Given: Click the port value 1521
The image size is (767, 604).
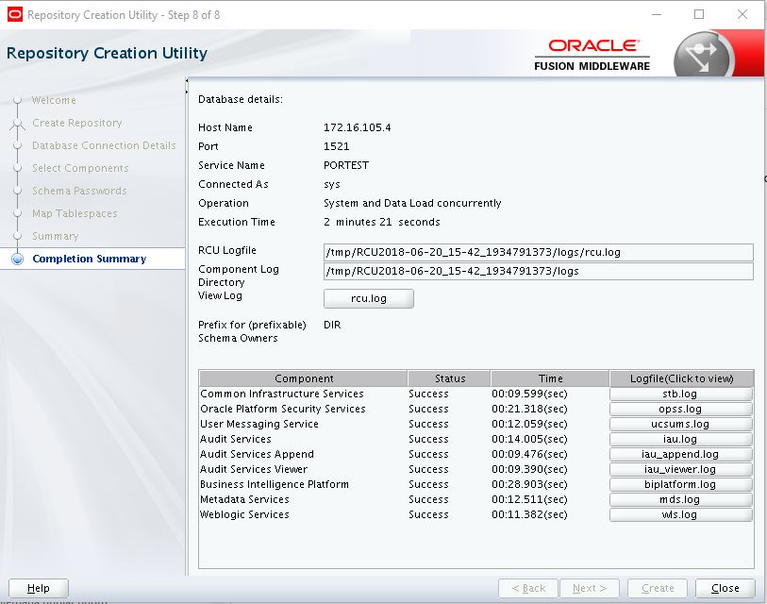Looking at the screenshot, I should (x=337, y=146).
